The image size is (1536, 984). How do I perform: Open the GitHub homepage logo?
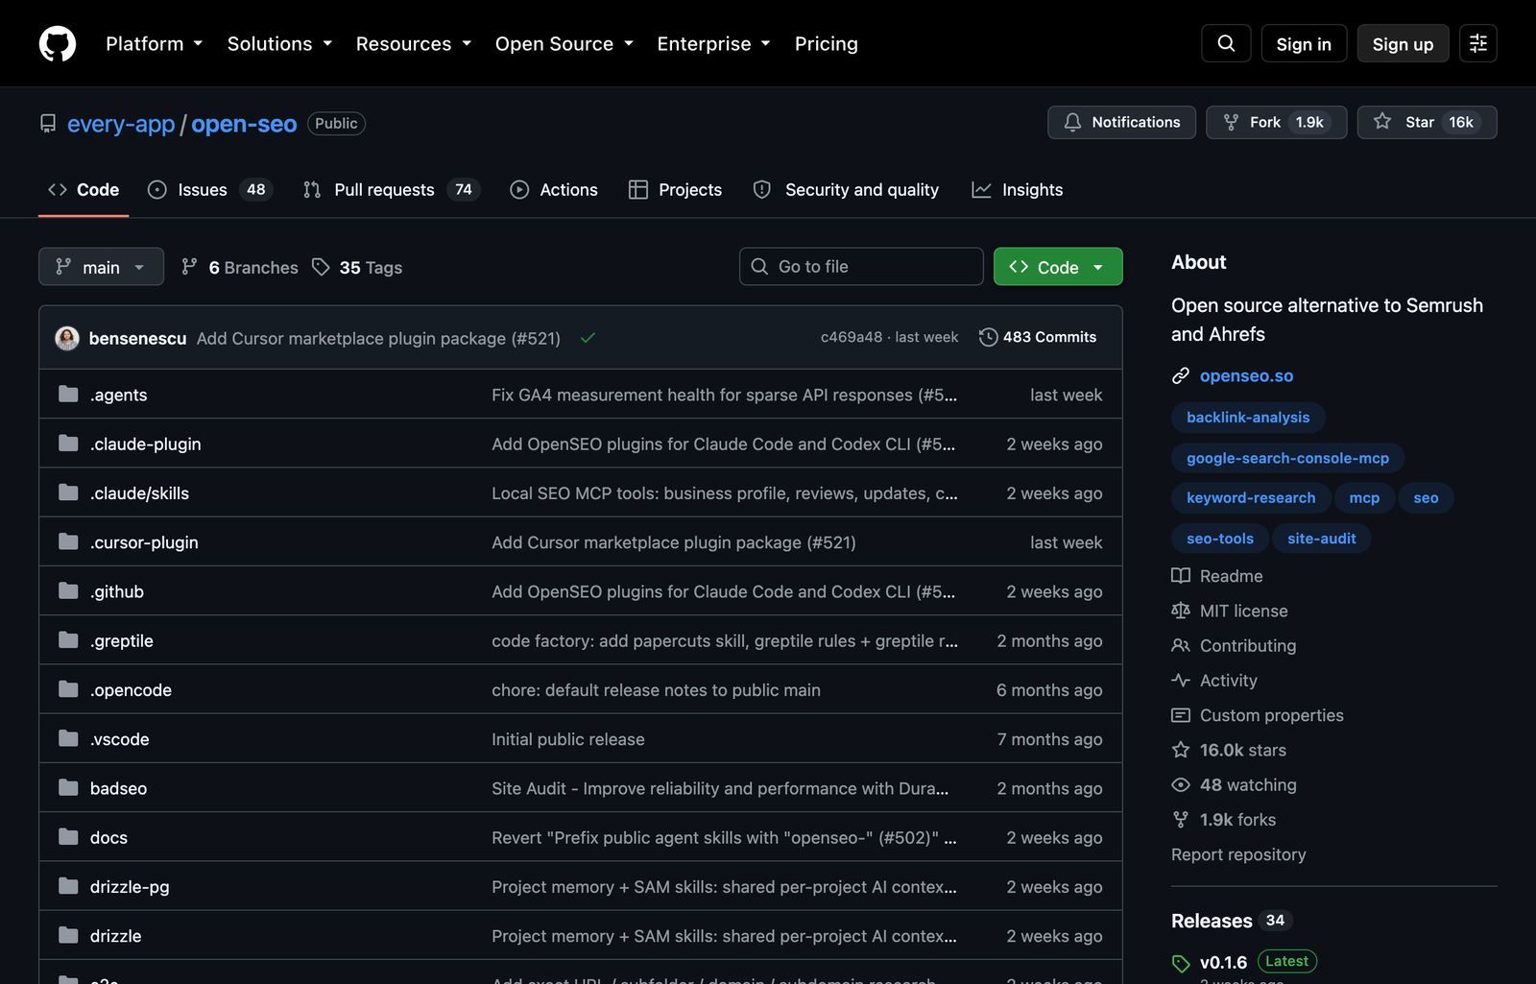click(58, 44)
